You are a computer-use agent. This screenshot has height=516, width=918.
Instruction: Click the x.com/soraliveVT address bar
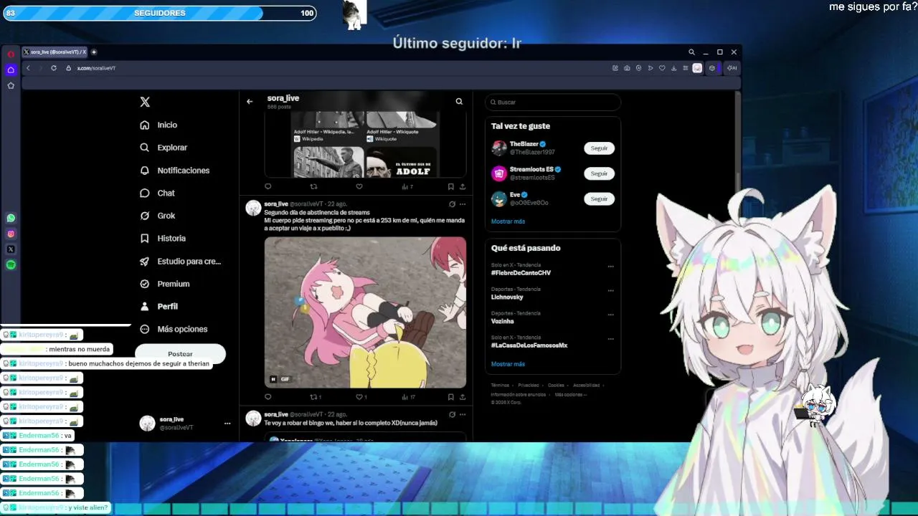[96, 68]
